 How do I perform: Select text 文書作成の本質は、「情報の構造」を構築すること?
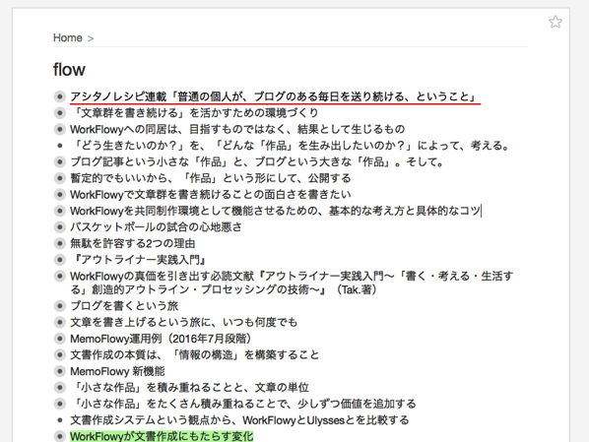(x=195, y=354)
